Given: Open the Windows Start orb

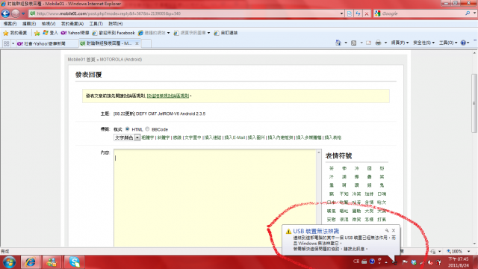Looking at the screenshot, I should pos(9,262).
